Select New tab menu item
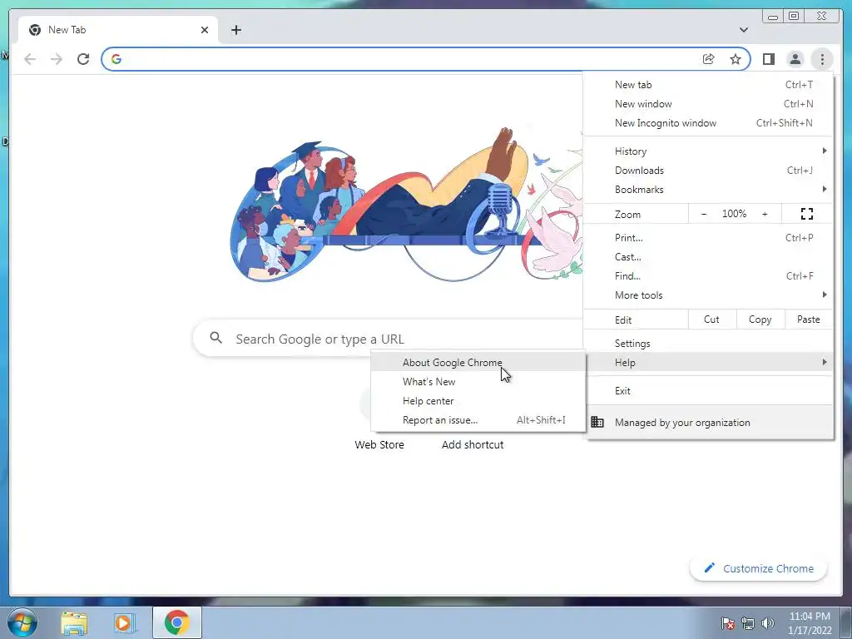 click(x=709, y=85)
